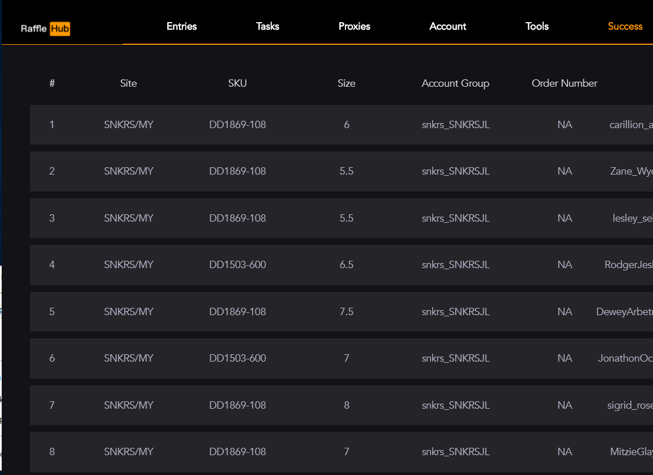Click the Size column header
Screen dimensions: 653x475
347,83
